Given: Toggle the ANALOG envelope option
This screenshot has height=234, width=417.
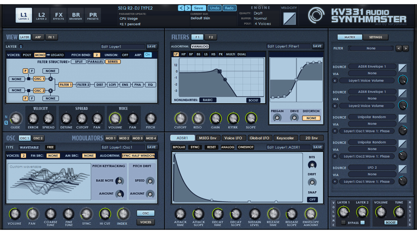Looking at the screenshot, I should (x=228, y=147).
